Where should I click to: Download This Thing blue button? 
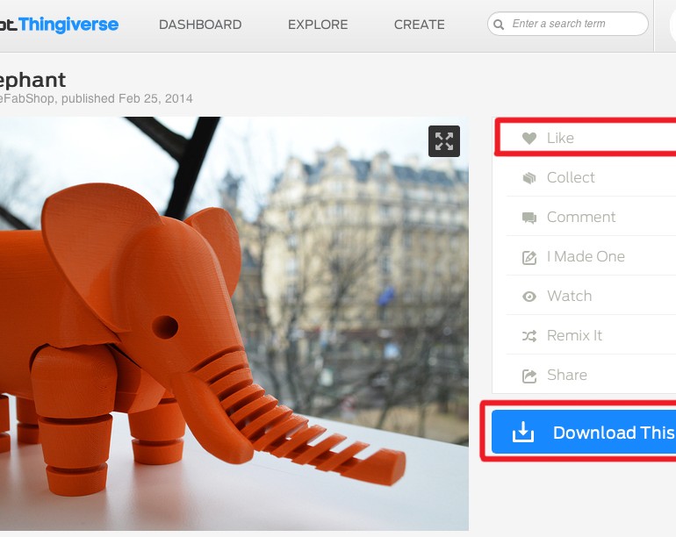(x=584, y=432)
